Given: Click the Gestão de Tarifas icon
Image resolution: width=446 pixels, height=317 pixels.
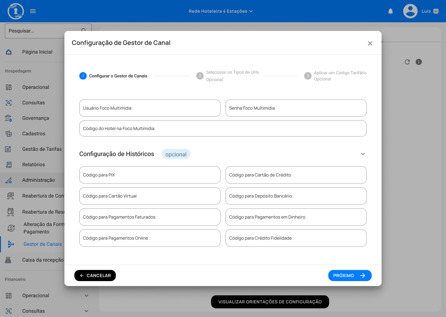Looking at the screenshot, I should click(9, 149).
